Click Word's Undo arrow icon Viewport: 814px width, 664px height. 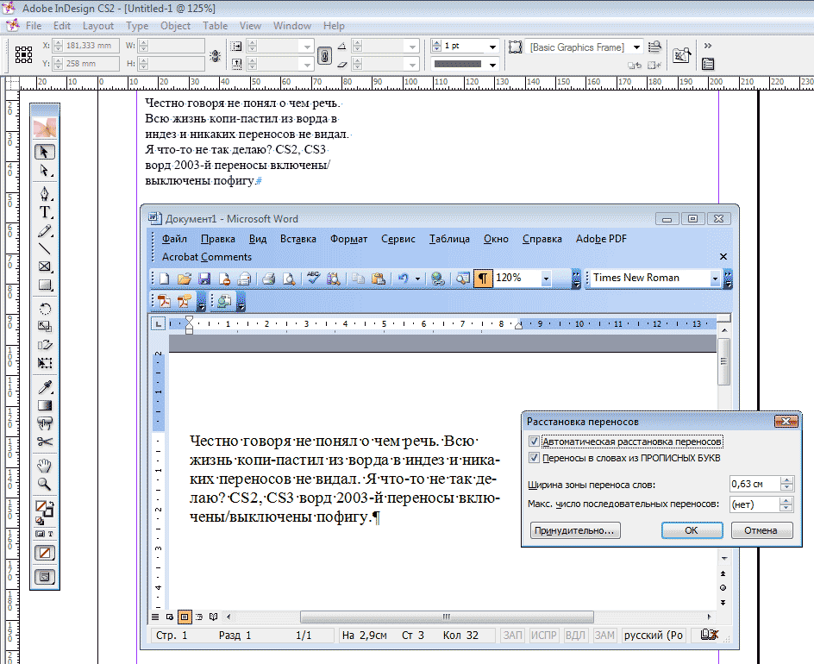403,279
